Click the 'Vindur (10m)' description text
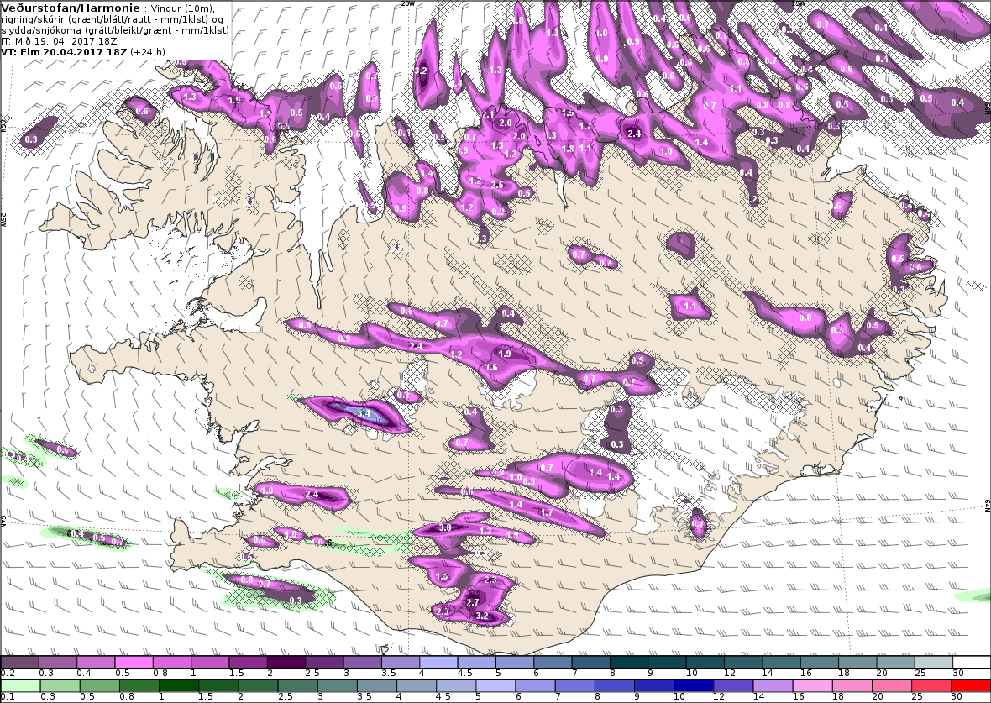This screenshot has width=991, height=703. (x=183, y=9)
